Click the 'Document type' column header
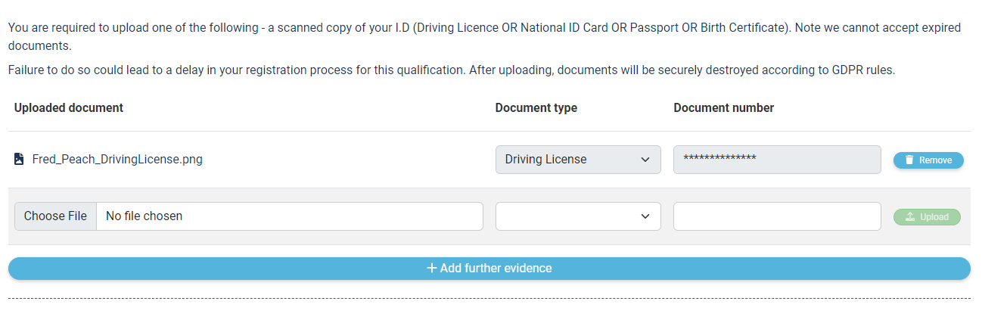The width and height of the screenshot is (982, 323). pyautogui.click(x=536, y=107)
